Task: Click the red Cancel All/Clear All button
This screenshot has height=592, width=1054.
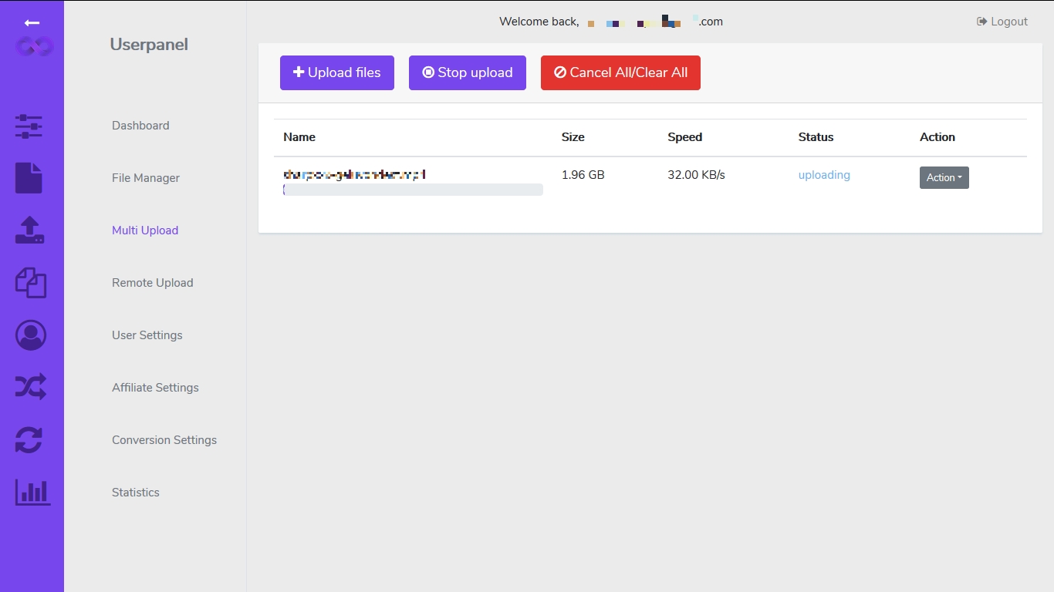Action: (x=620, y=72)
